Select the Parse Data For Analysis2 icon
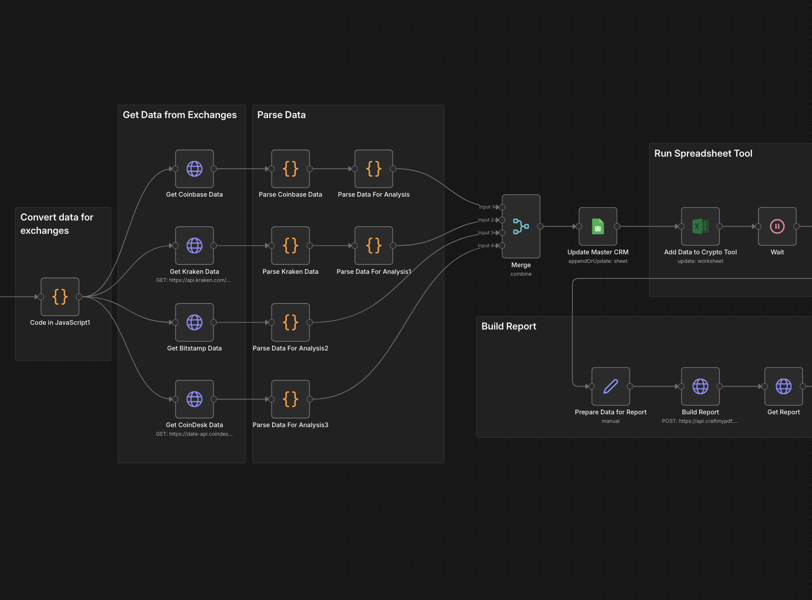This screenshot has width=812, height=600. coord(290,322)
